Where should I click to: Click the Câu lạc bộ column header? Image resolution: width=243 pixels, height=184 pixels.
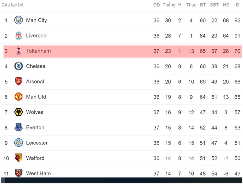12,5
